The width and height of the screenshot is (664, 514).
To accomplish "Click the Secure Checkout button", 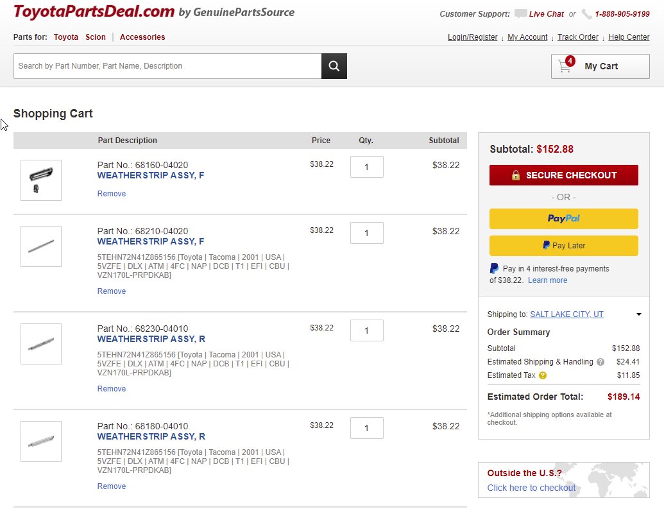I will click(564, 175).
